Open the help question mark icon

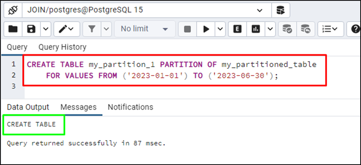[355, 29]
